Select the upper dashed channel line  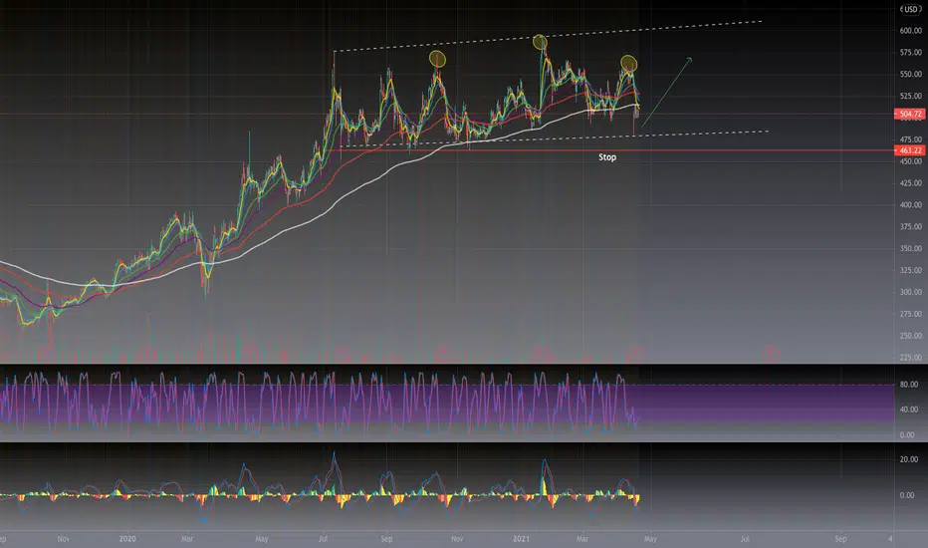pos(548,36)
